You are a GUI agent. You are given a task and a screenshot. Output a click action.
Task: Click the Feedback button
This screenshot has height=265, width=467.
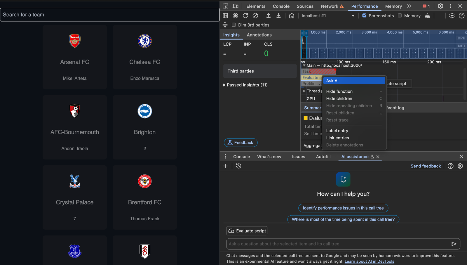[x=241, y=143]
